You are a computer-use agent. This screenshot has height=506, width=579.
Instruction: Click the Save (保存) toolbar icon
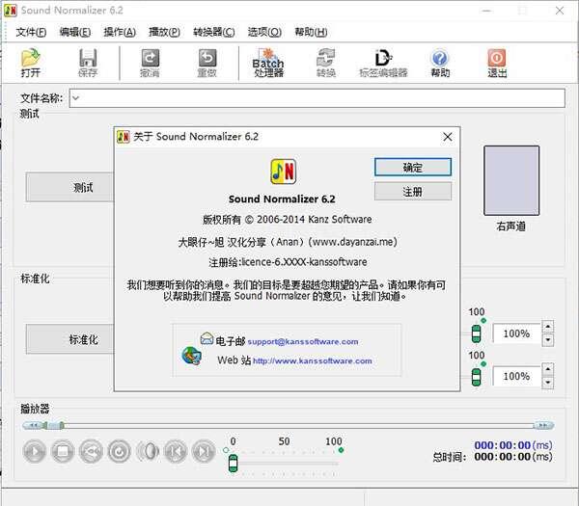click(x=88, y=63)
